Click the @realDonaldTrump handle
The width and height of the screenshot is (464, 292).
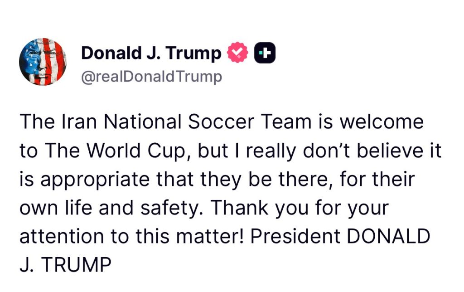pyautogui.click(x=151, y=77)
